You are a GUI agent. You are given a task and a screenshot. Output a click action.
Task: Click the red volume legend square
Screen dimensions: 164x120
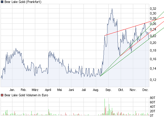point(2,95)
